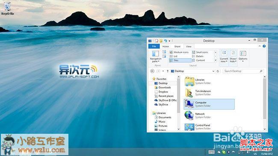278x156 pixels.
Task: Select the List layout option
Action: click(x=173, y=56)
